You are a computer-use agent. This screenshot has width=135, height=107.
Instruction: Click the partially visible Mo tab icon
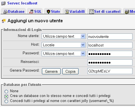coord(127,12)
